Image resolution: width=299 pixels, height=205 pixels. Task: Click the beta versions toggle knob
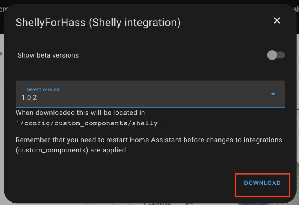[x=272, y=55]
